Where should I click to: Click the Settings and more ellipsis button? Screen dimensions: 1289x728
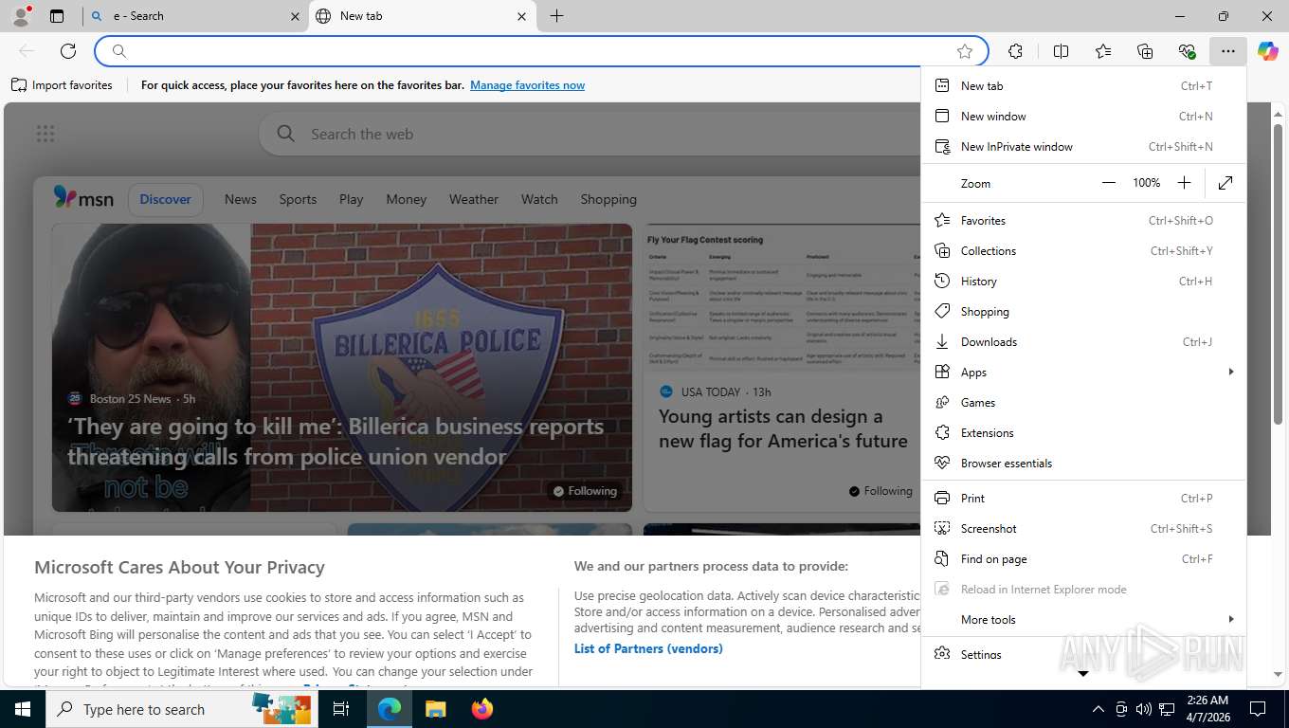[x=1228, y=51]
